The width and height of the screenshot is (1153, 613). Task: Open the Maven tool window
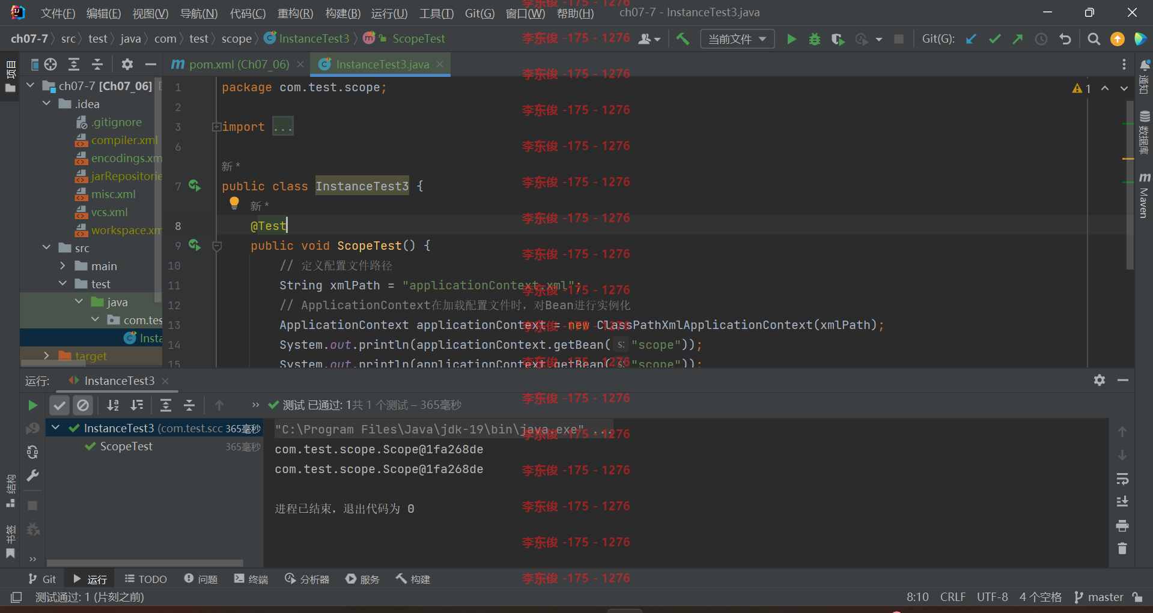click(1145, 195)
